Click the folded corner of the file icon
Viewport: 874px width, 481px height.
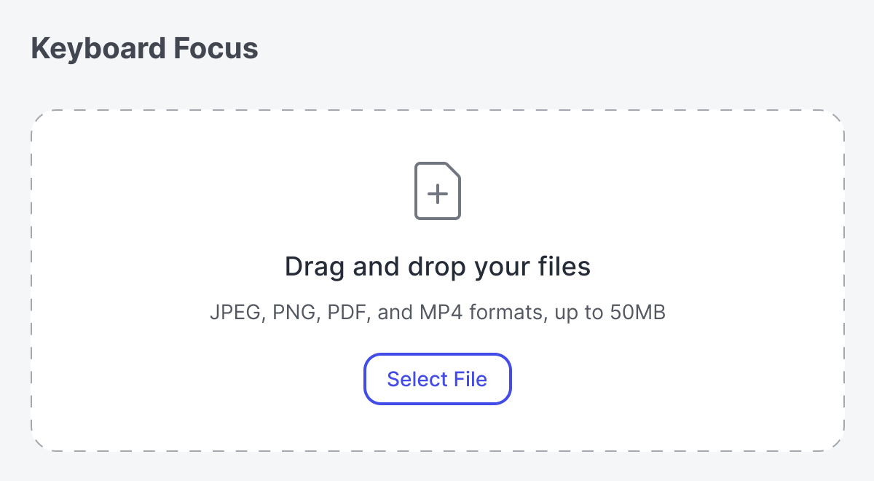point(453,171)
